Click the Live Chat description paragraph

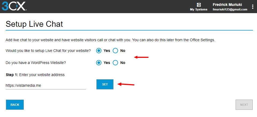click(110, 40)
